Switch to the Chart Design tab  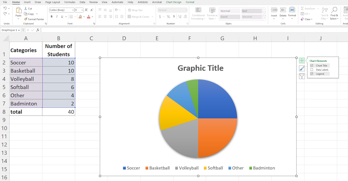pos(173,2)
